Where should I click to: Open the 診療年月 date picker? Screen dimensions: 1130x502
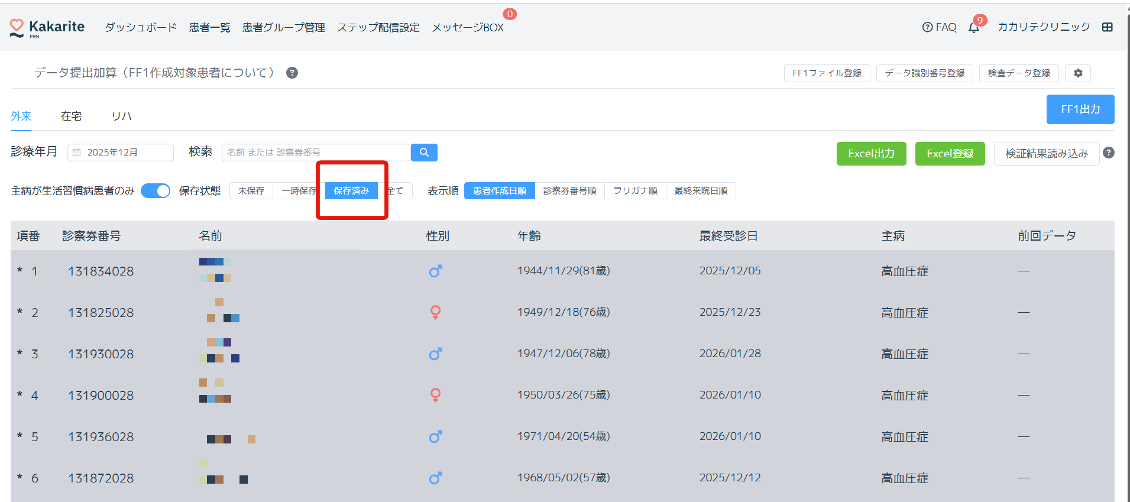tap(121, 153)
